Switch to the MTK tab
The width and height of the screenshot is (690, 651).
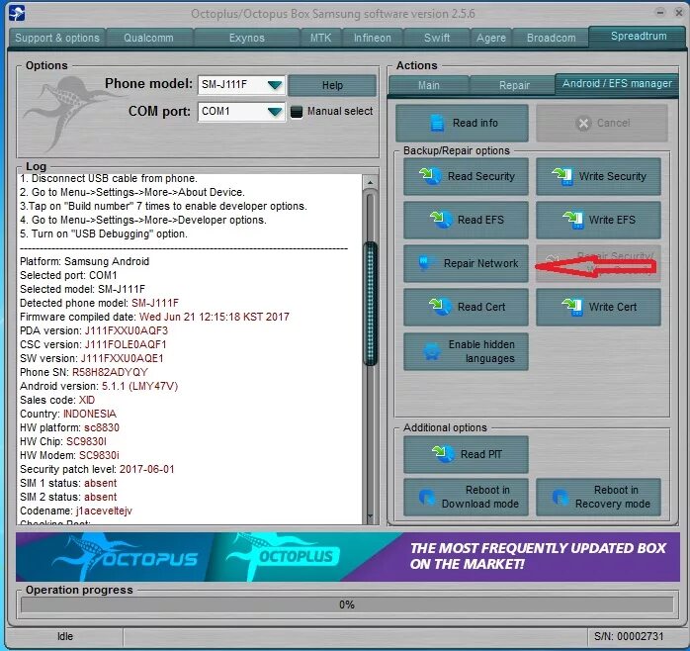pyautogui.click(x=321, y=38)
